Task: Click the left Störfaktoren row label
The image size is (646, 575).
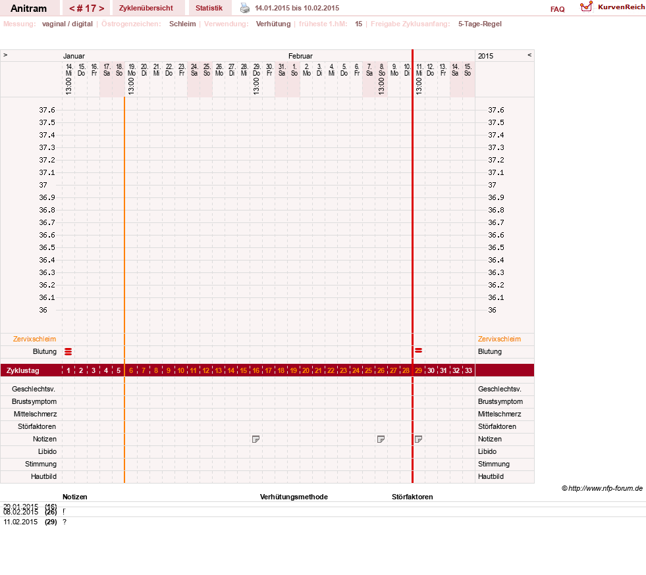Action: click(37, 426)
